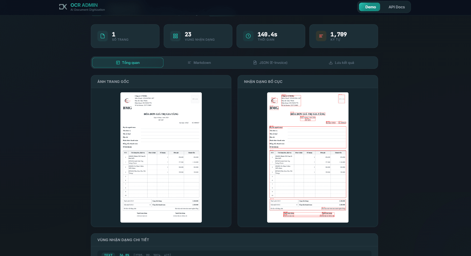Open the API Docs page
This screenshot has height=256, width=471.
point(396,7)
